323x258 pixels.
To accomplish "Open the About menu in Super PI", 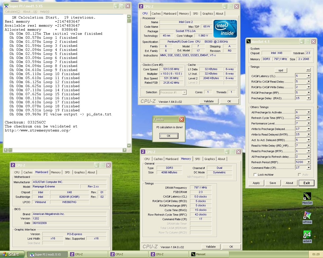I will pyautogui.click(x=30, y=12).
